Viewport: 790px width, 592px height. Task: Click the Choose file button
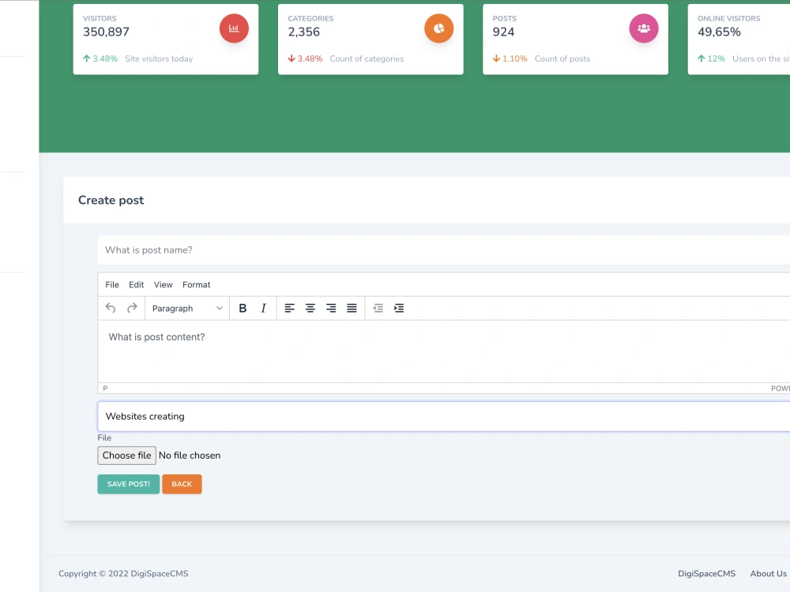[x=127, y=455]
